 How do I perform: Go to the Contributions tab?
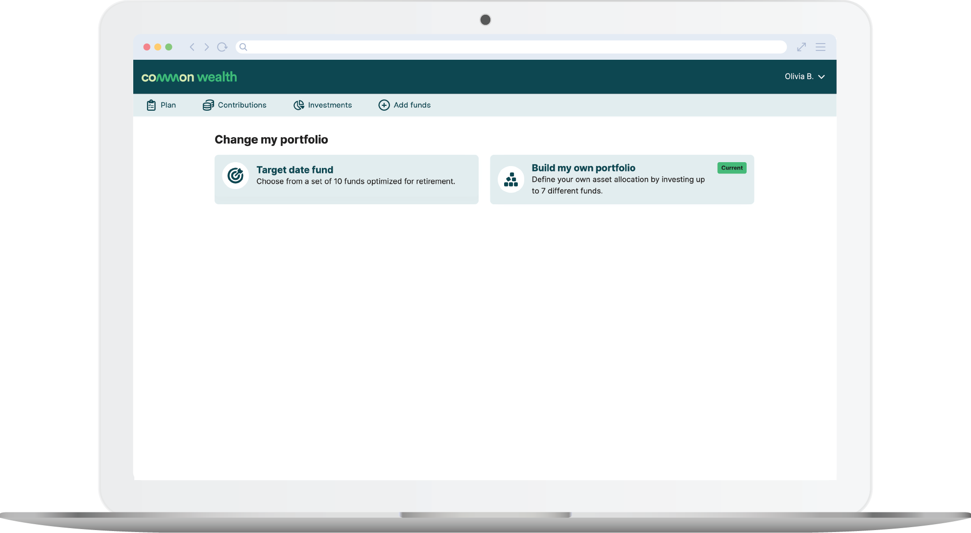pyautogui.click(x=235, y=105)
